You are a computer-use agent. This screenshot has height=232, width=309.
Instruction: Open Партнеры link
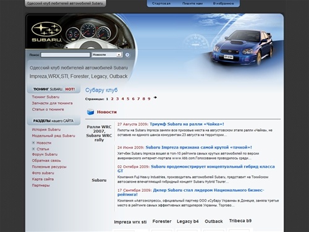click(x=41, y=185)
